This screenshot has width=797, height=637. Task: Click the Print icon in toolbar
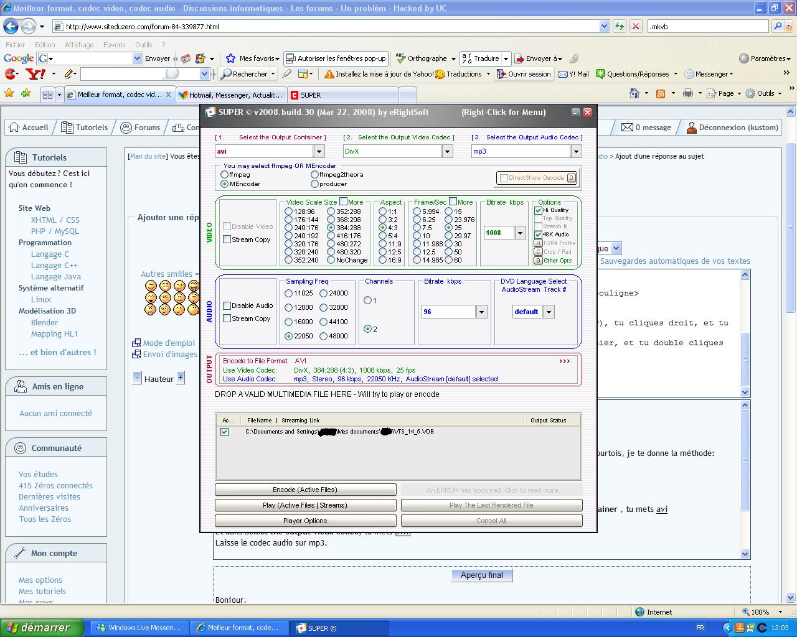[x=687, y=93]
